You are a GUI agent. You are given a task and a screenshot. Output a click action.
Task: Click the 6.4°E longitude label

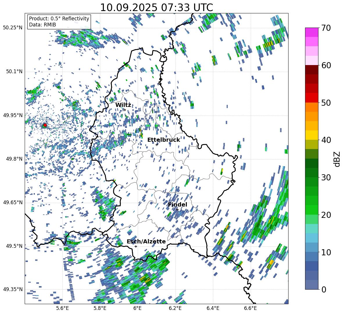pyautogui.click(x=213, y=308)
